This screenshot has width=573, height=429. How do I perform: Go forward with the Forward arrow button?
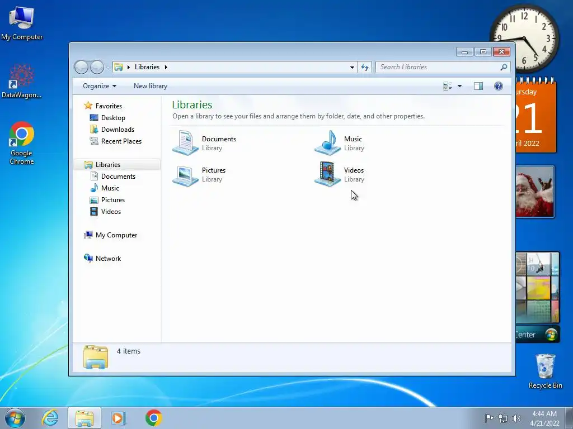97,67
